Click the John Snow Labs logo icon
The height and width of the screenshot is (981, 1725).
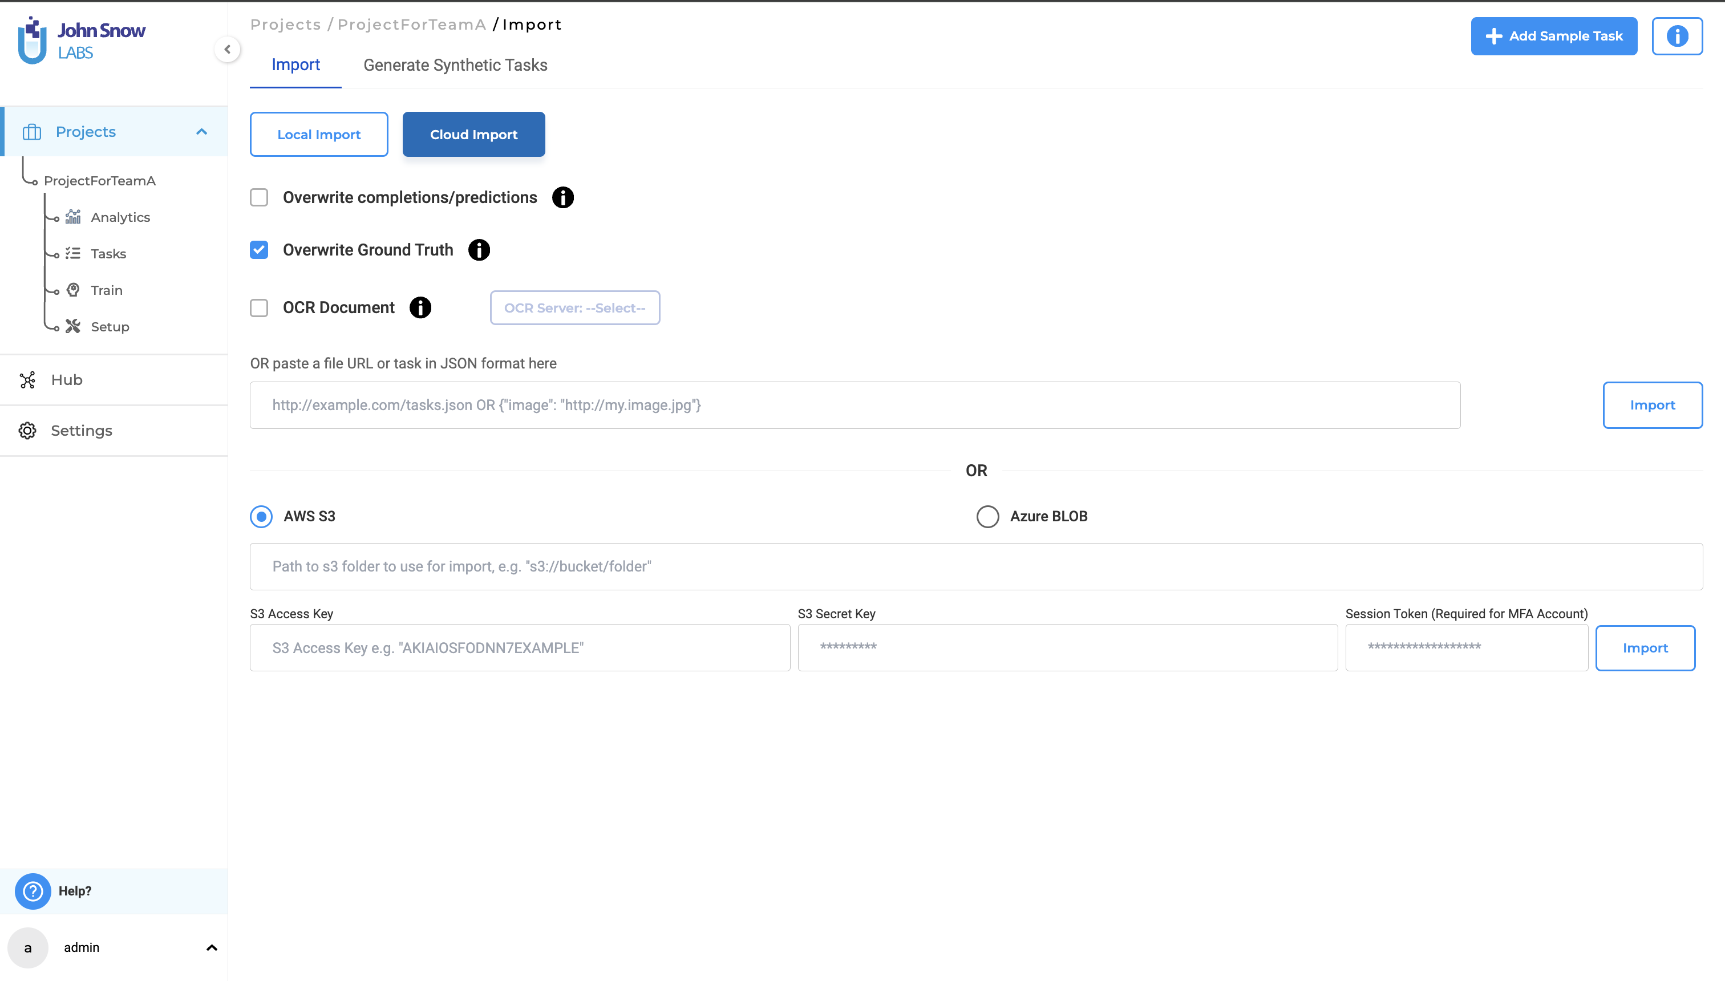[32, 42]
